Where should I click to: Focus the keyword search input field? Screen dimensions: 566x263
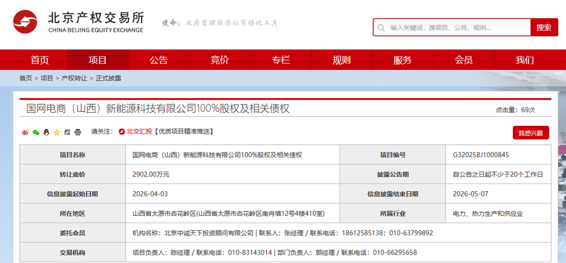(456, 28)
